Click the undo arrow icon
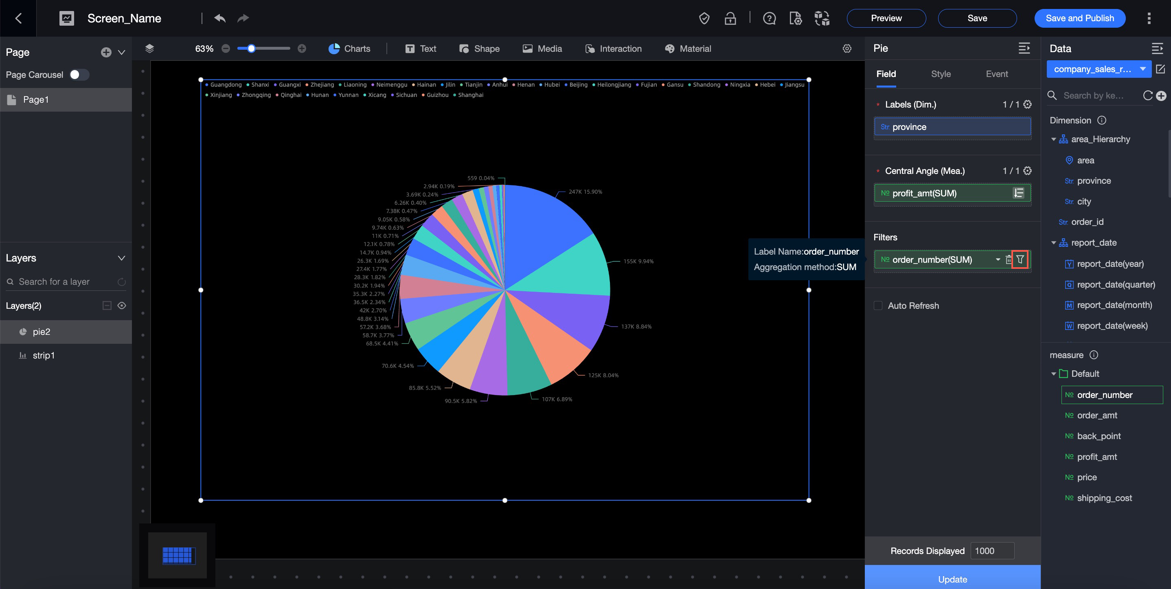This screenshot has width=1171, height=589. pos(220,18)
